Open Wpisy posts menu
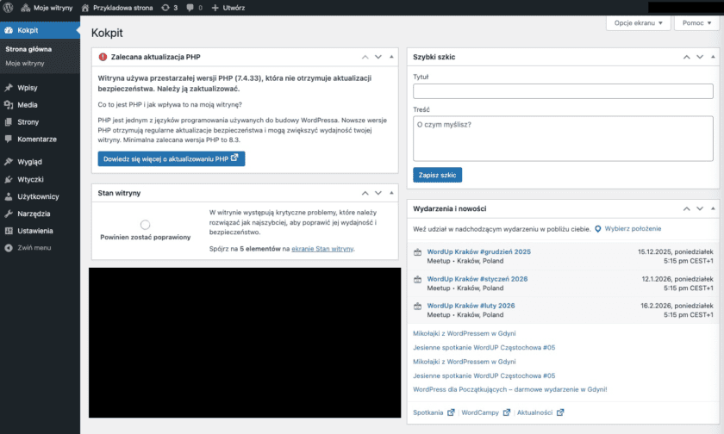The width and height of the screenshot is (724, 434). [x=40, y=88]
